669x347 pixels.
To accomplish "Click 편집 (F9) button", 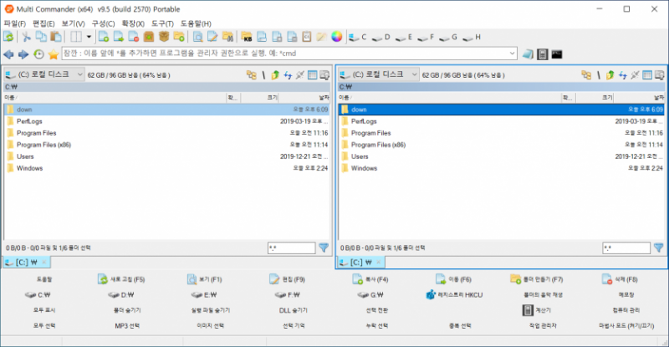I will coord(287,279).
